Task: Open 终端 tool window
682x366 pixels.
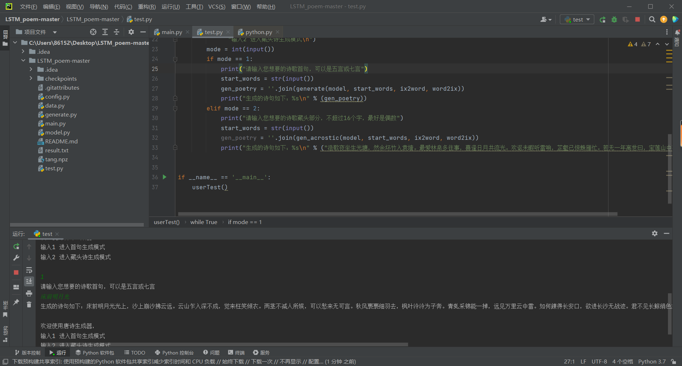Action: pos(236,353)
